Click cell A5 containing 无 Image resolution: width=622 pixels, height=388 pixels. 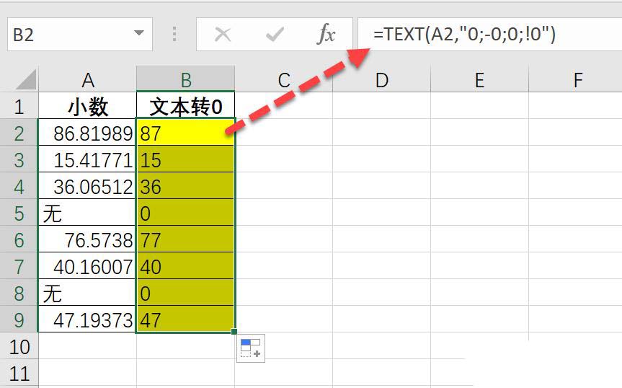[87, 213]
